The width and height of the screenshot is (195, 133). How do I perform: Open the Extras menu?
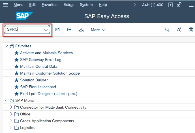point(69,5)
